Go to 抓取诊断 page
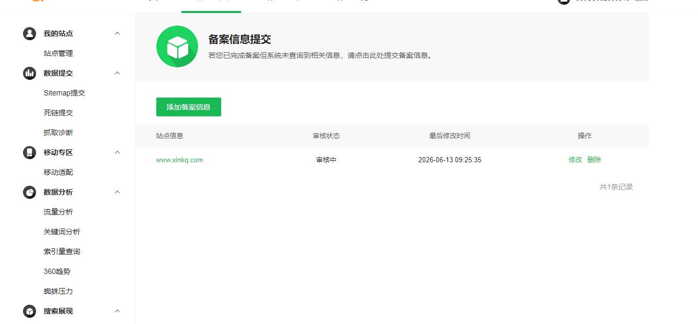The height and width of the screenshot is (324, 698). 58,133
